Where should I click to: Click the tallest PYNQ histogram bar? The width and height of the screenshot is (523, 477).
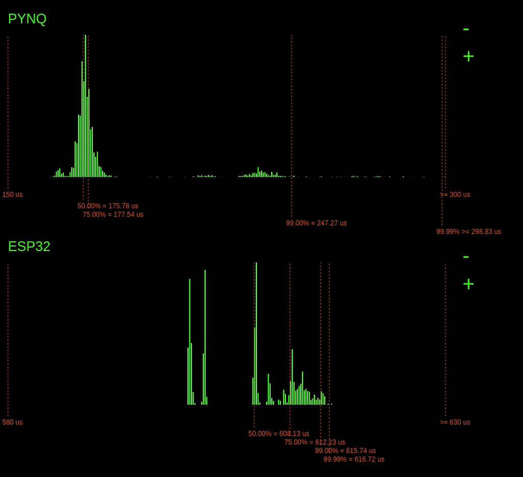tap(85, 106)
